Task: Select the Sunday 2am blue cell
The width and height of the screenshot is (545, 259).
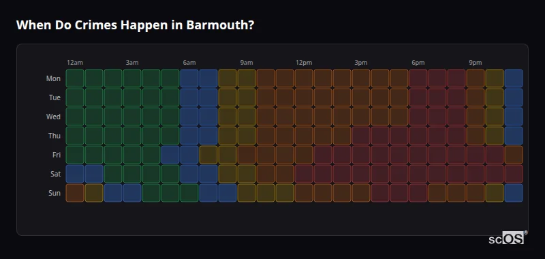Action: (113, 193)
